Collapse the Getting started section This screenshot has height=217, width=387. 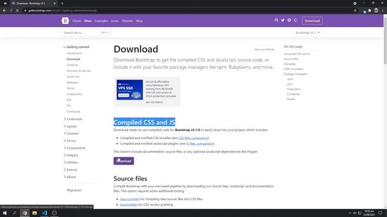(76, 47)
